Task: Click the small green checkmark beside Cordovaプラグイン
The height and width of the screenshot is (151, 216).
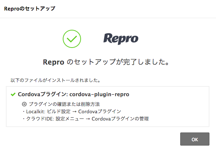Action: (13, 94)
